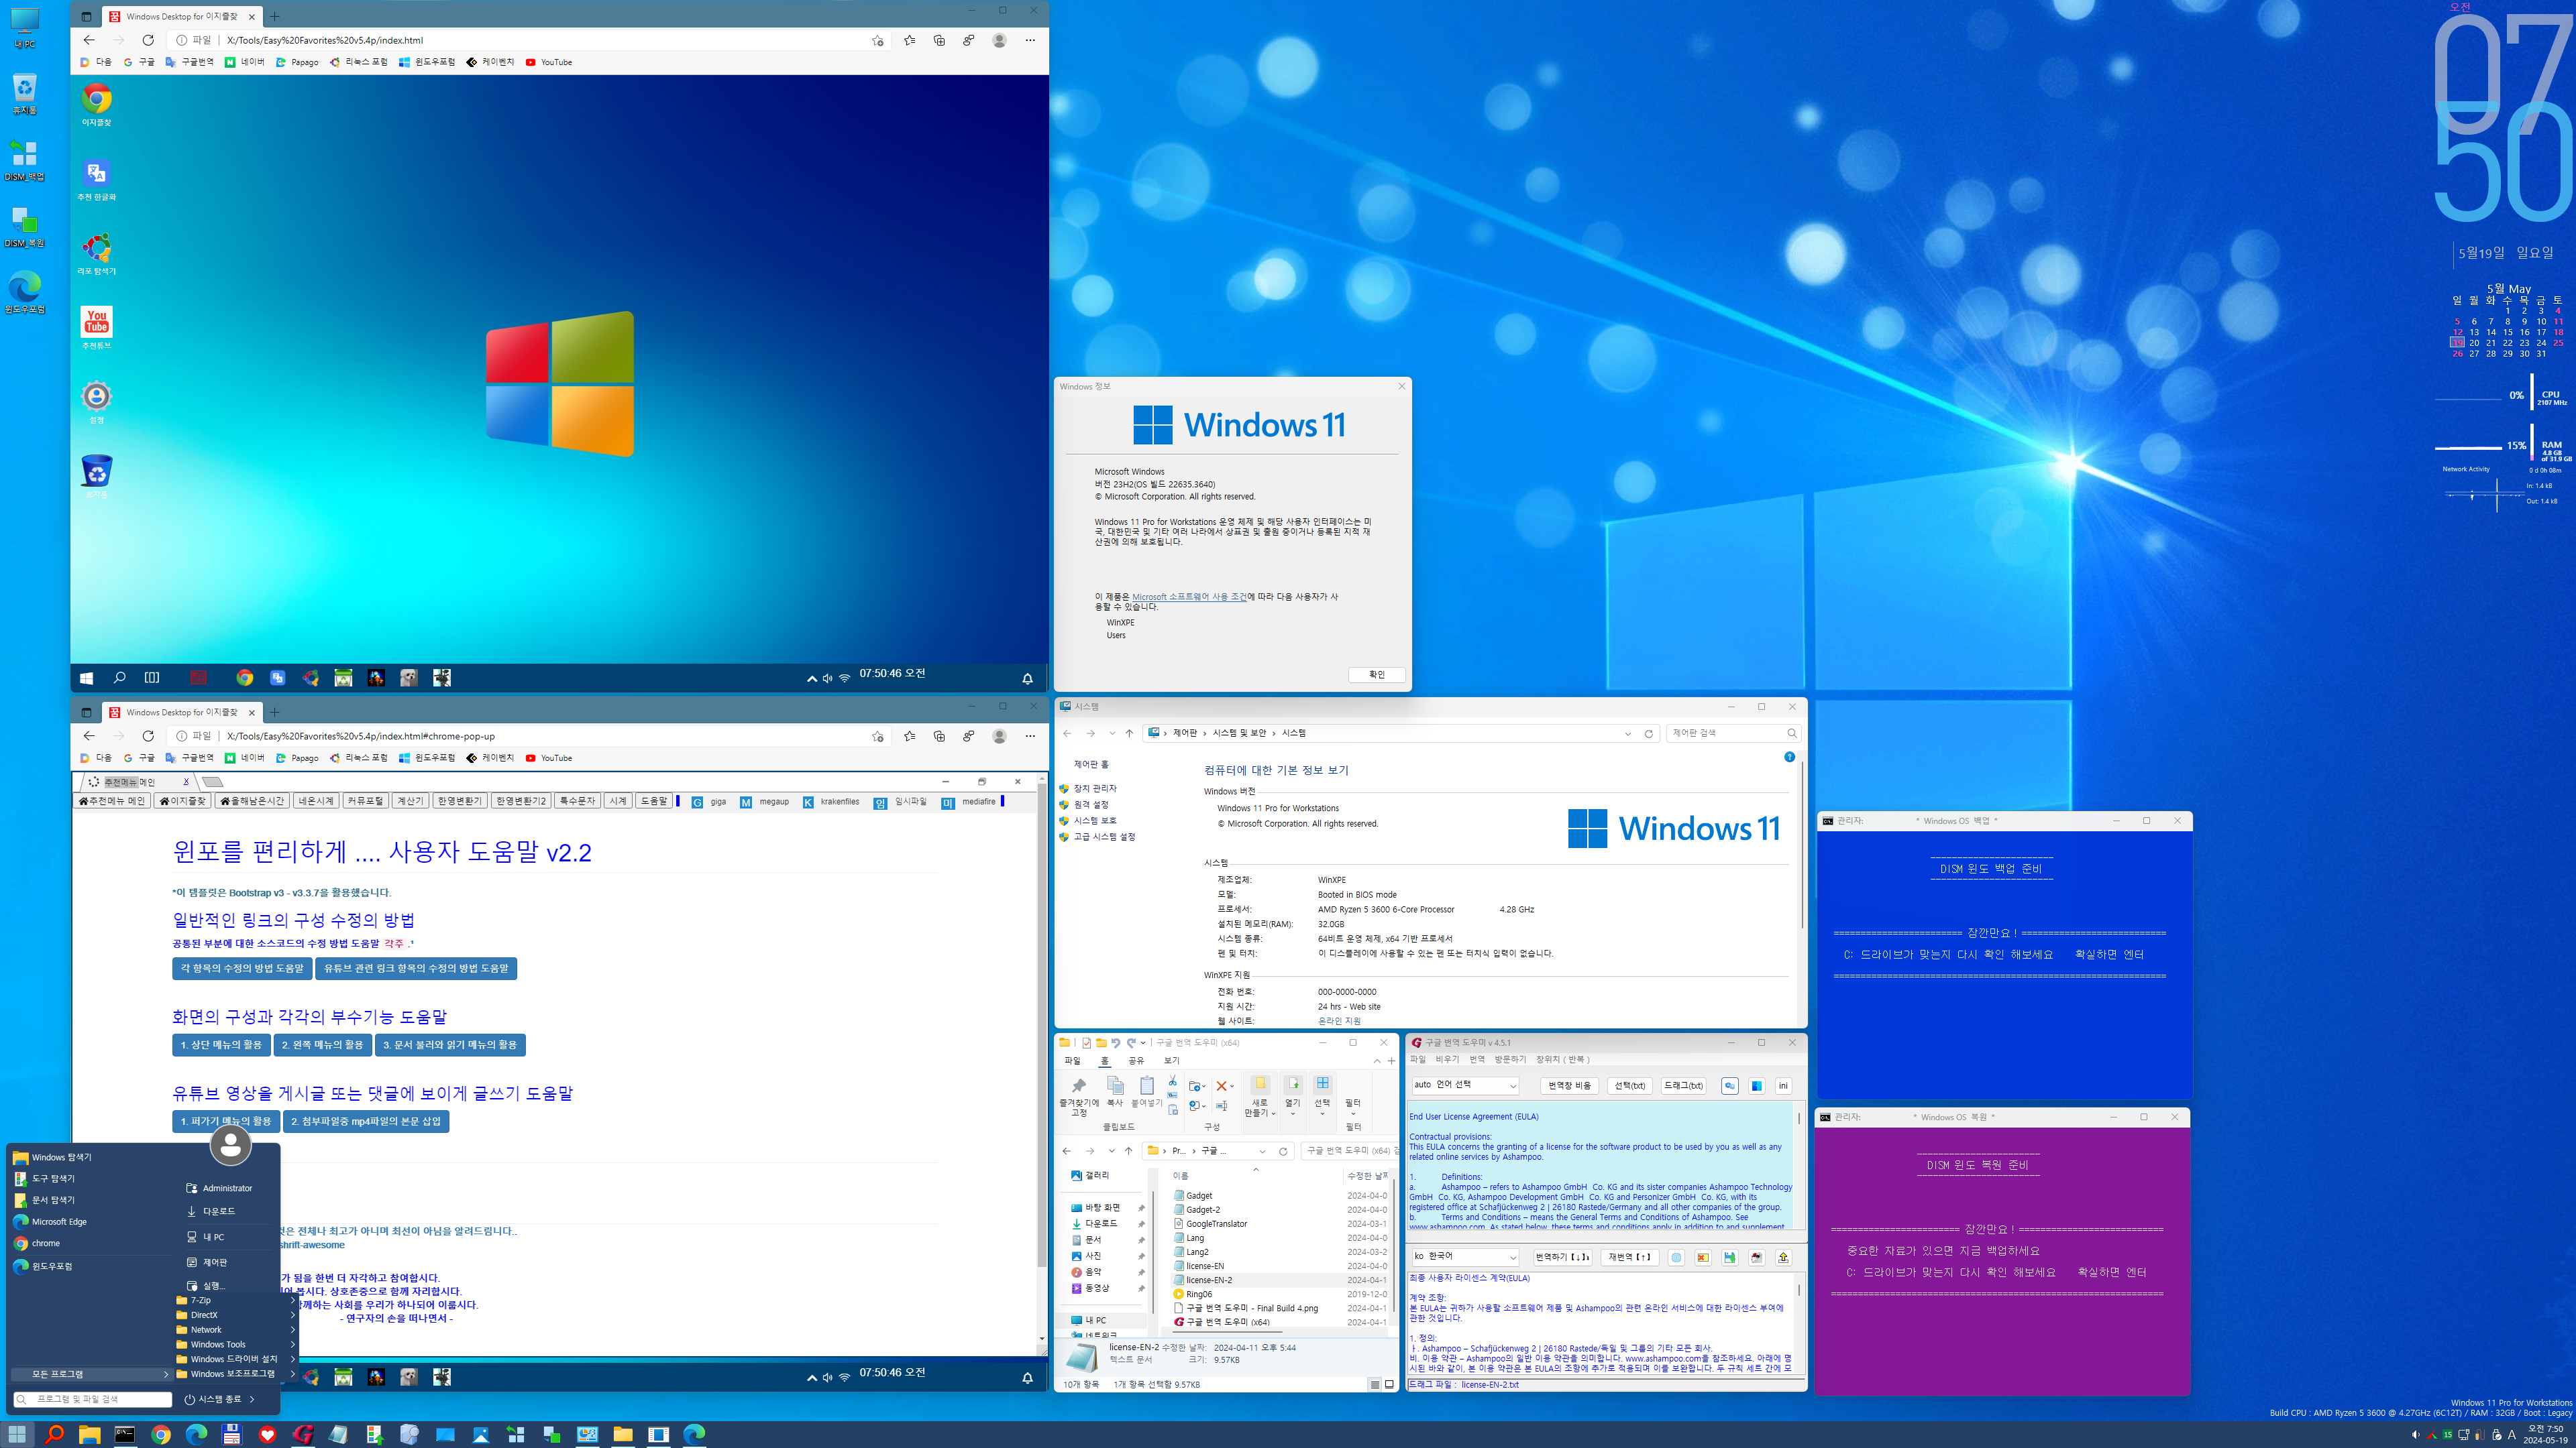This screenshot has width=2576, height=1448.
Task: Switch to the 보기 ribbon tab in Explorer
Action: point(1171,1061)
